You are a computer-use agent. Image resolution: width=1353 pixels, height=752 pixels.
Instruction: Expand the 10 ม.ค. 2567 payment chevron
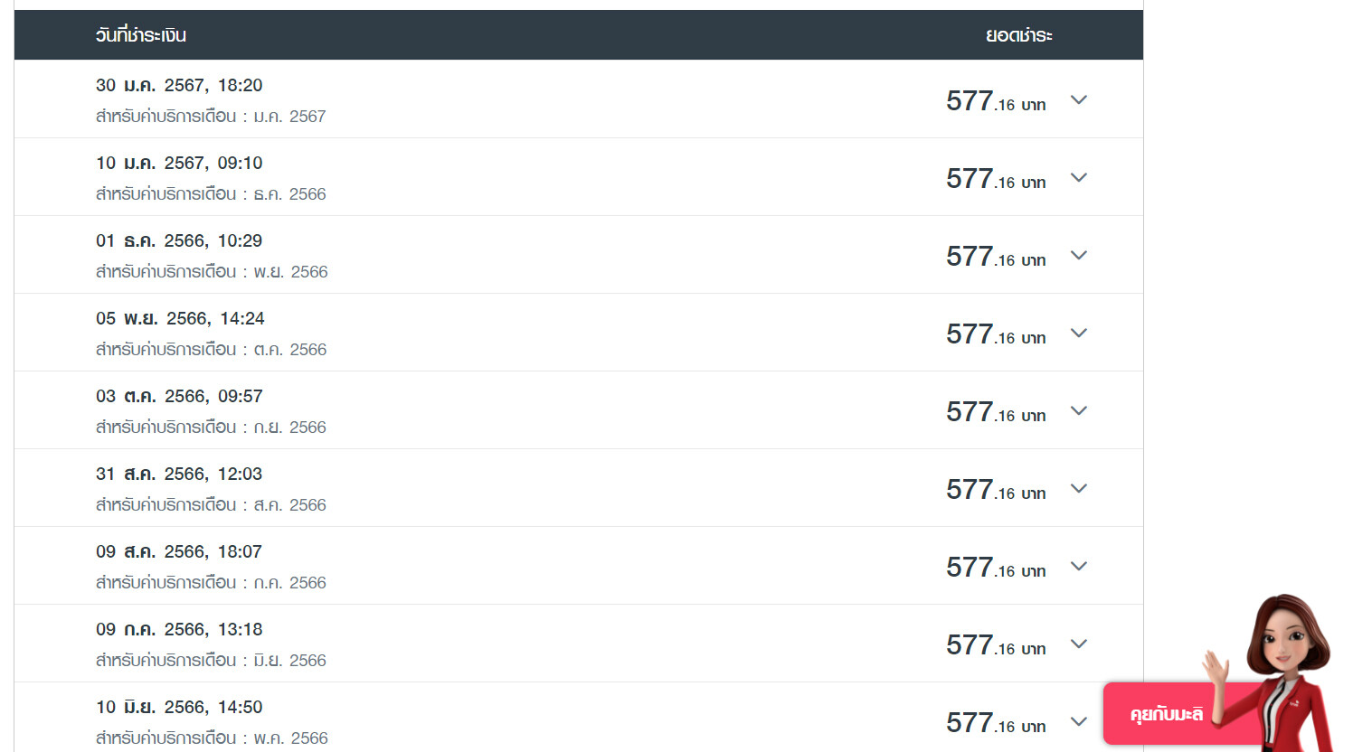[x=1078, y=177]
